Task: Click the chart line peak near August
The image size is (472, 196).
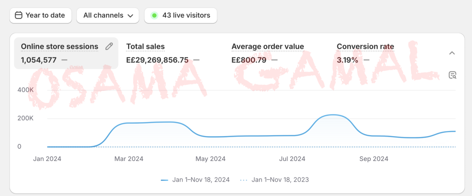Action: click(333, 115)
